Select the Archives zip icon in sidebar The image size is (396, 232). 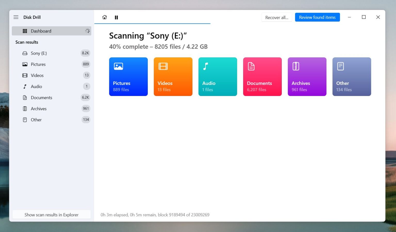[x=25, y=108]
